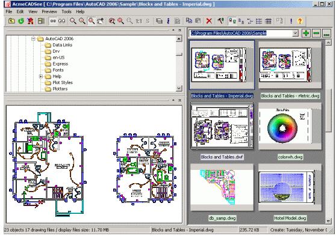Click the up-folder icon in toolbar
This screenshot has height=236, width=336.
click(x=11, y=21)
